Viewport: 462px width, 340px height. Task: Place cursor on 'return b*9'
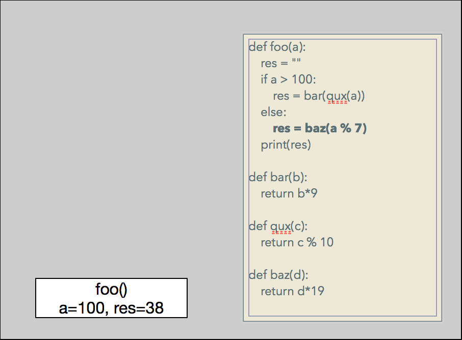click(289, 194)
